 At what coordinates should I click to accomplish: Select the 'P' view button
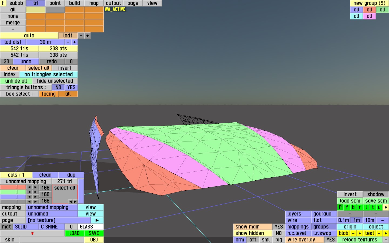pos(340,207)
